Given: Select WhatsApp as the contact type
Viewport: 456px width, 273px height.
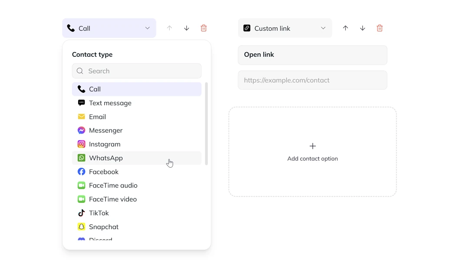Looking at the screenshot, I should coord(137,158).
